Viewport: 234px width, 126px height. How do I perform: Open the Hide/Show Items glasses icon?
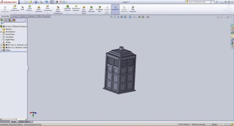point(135,17)
